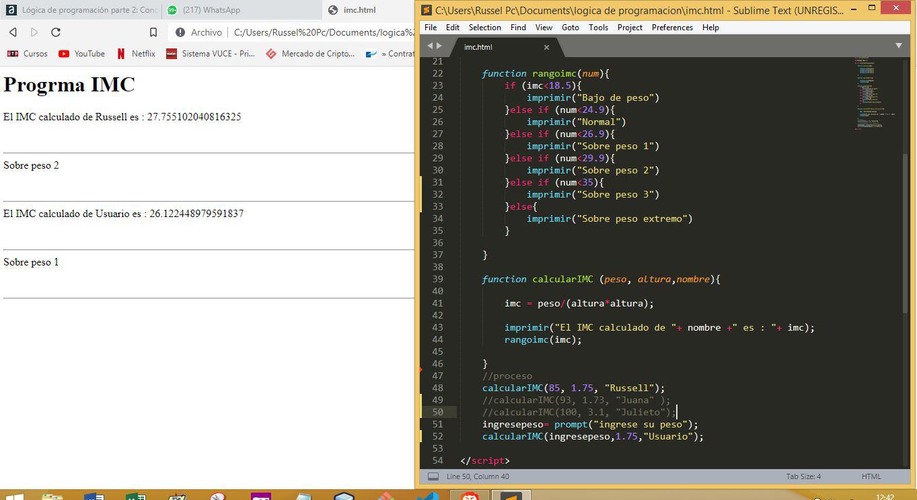Click line number 31 in the gutter
917x500 pixels.
click(x=437, y=182)
